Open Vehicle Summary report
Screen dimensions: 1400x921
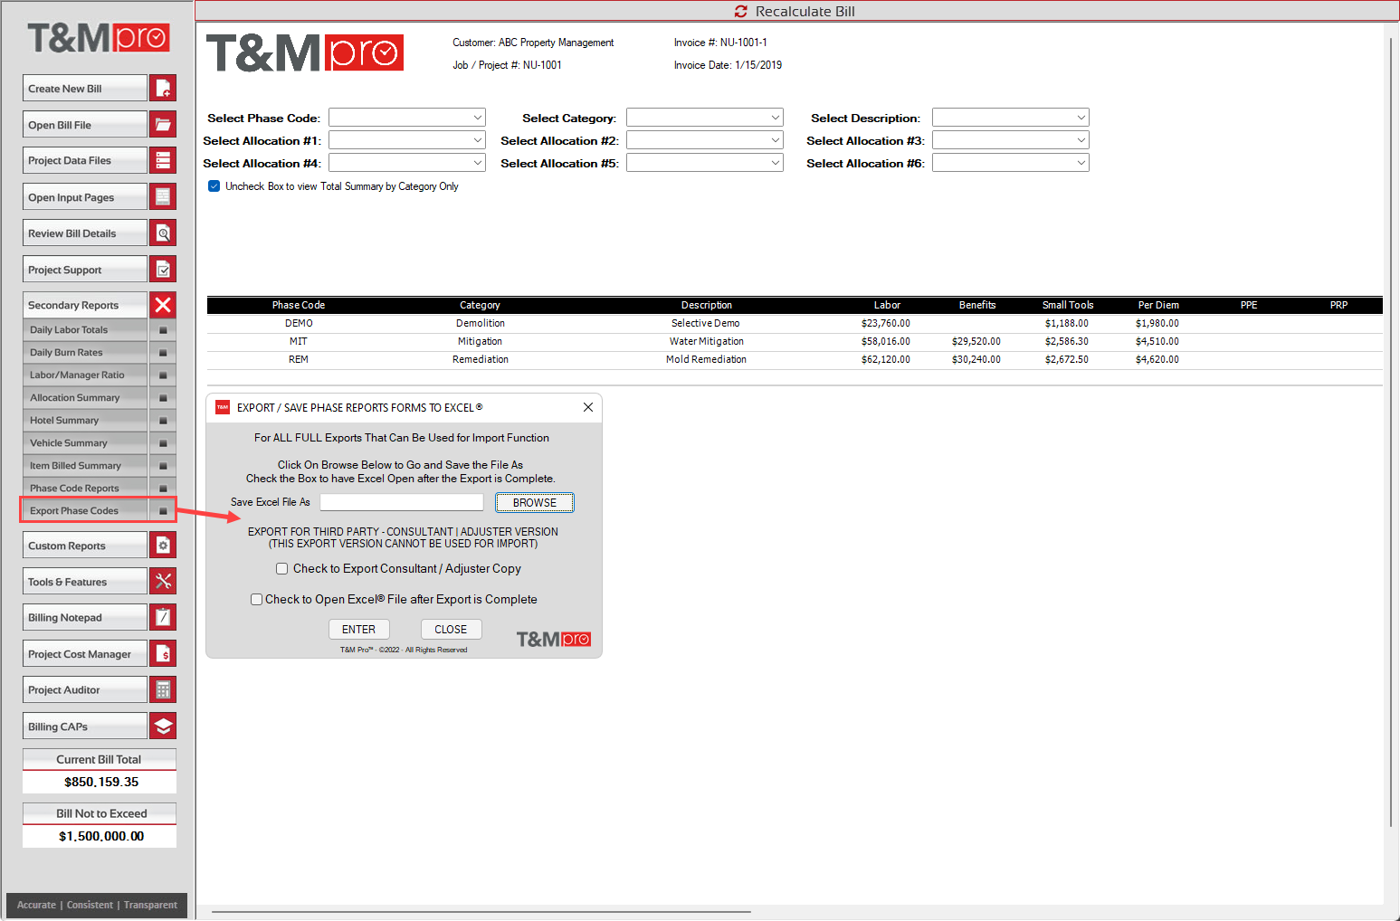pyautogui.click(x=85, y=443)
